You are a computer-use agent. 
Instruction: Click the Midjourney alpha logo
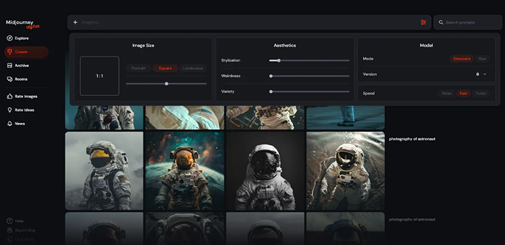coord(22,24)
